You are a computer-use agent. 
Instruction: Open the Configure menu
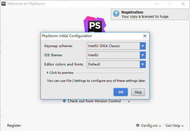tap(149, 126)
